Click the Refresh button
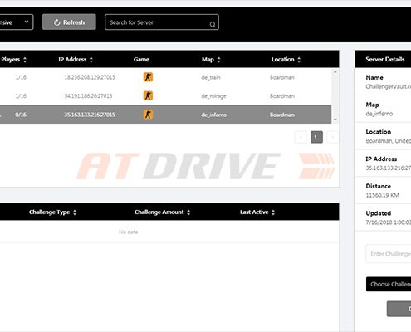 coord(69,22)
